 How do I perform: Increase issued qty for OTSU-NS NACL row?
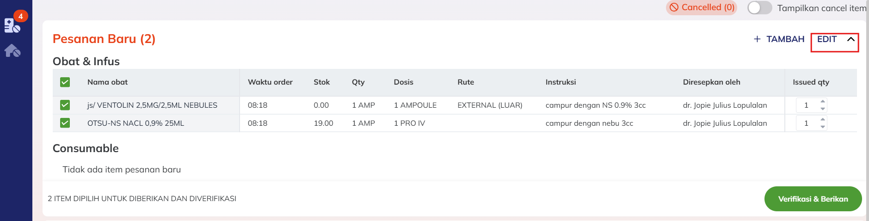[823, 120]
